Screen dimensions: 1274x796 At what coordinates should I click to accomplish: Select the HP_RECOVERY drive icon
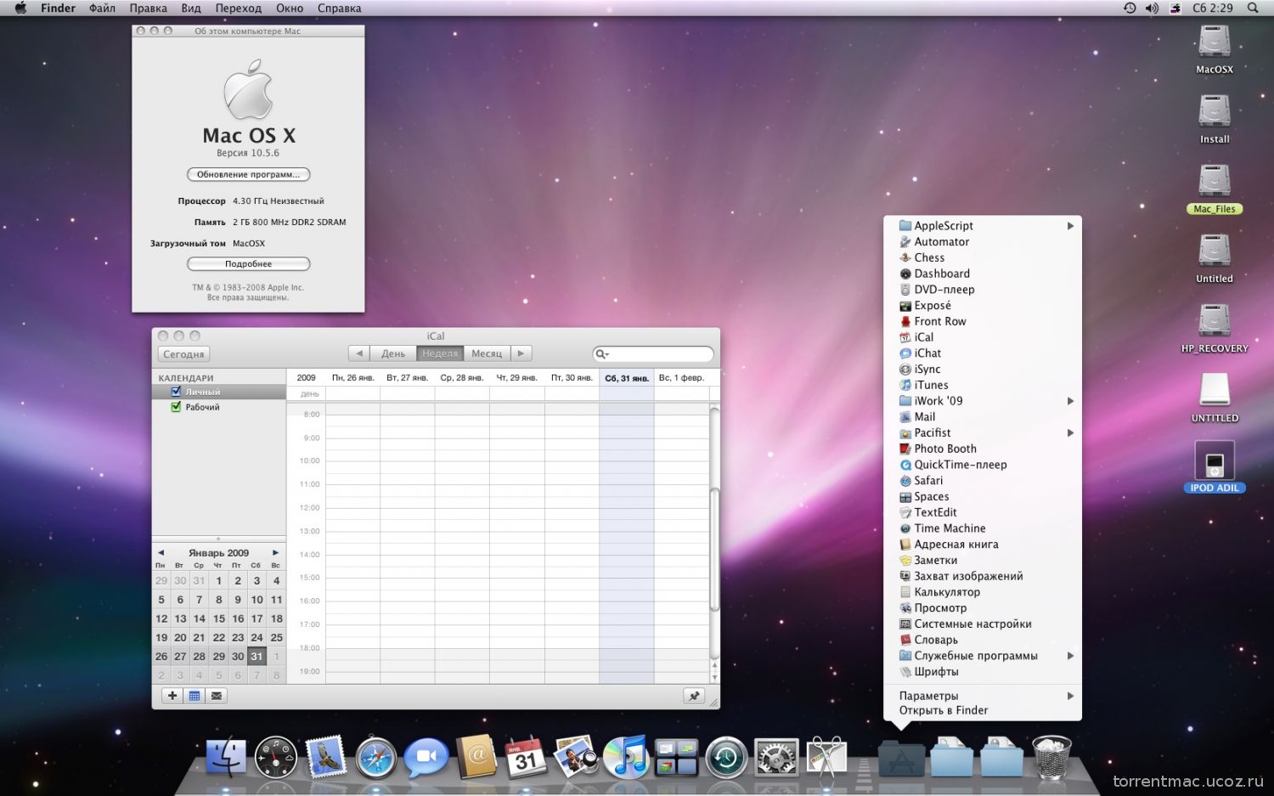click(x=1215, y=329)
